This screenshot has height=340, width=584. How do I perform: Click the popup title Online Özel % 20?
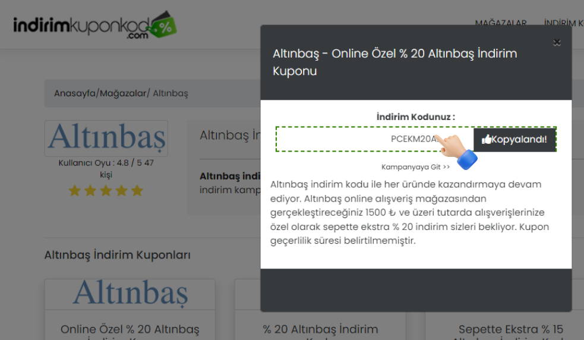[x=395, y=62]
